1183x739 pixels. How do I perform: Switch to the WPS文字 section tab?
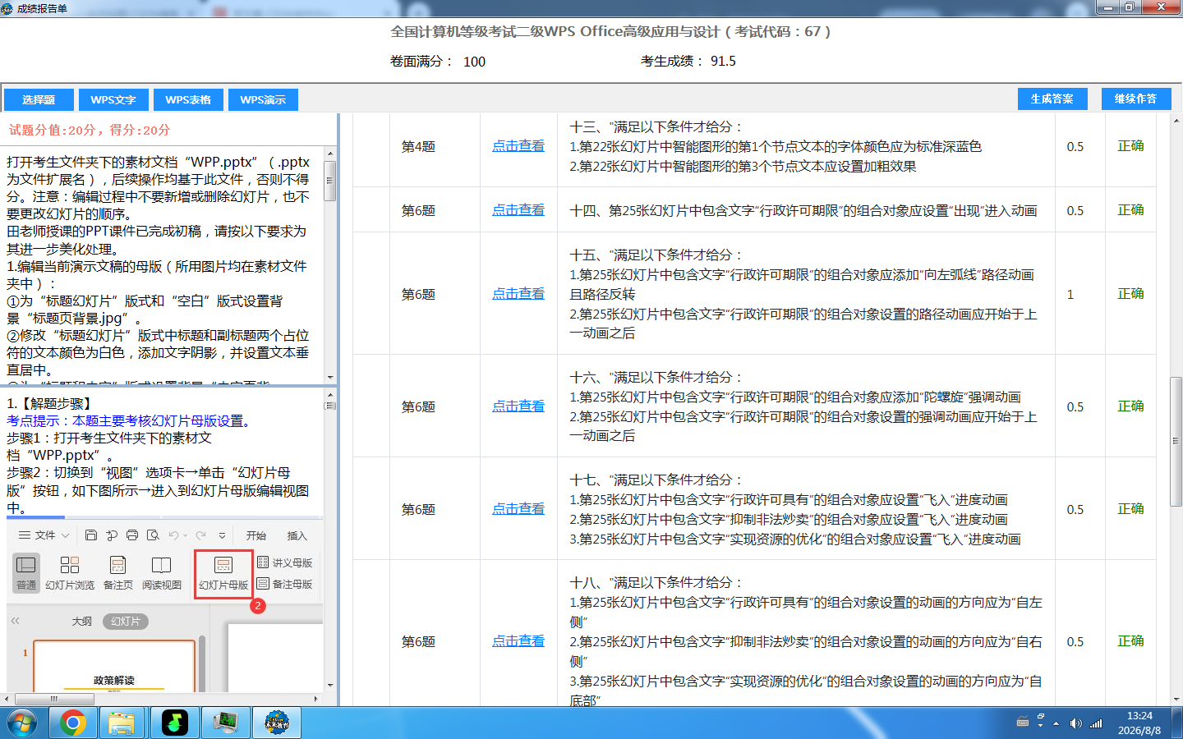click(x=113, y=99)
